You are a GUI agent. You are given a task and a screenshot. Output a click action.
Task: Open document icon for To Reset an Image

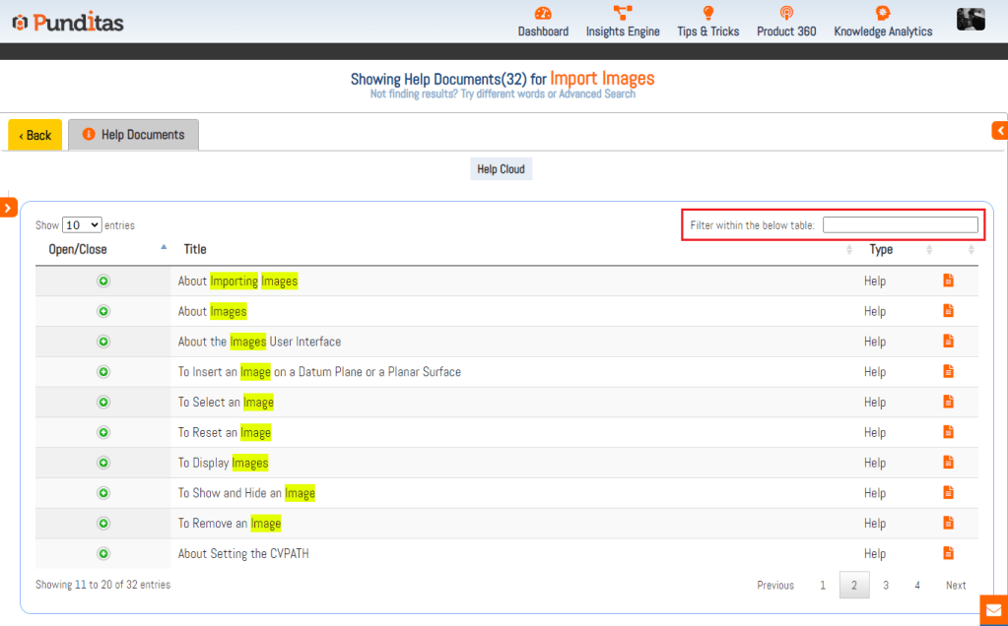pos(948,432)
